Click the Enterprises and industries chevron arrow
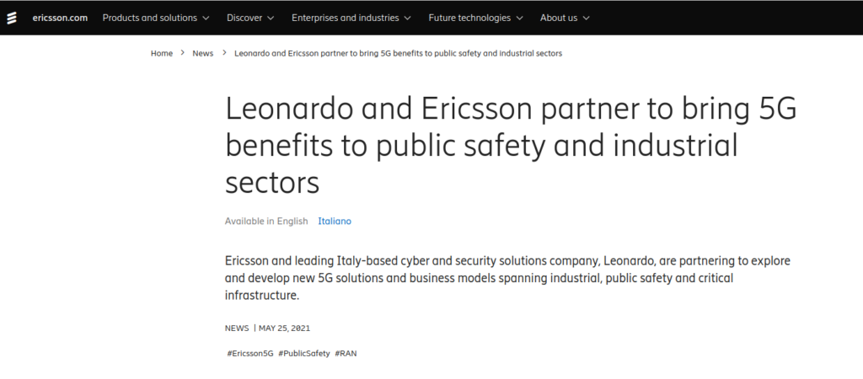 click(x=407, y=18)
